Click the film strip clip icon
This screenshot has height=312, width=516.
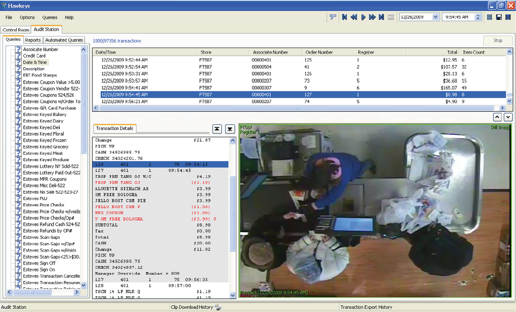(x=508, y=17)
